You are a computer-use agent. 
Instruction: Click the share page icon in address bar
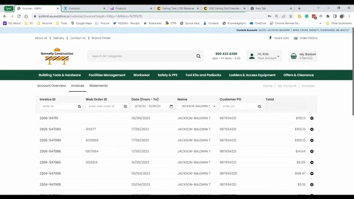(x=284, y=16)
